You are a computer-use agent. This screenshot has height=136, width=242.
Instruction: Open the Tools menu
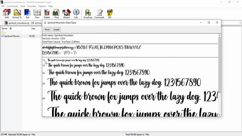pos(23,6)
